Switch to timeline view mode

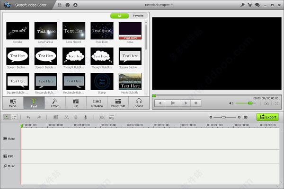pos(7,117)
